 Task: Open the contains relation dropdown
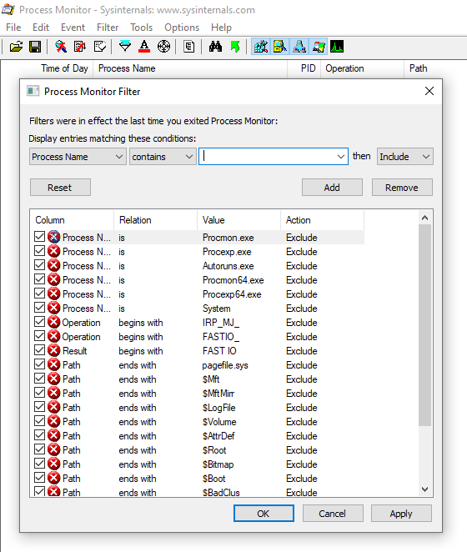163,156
